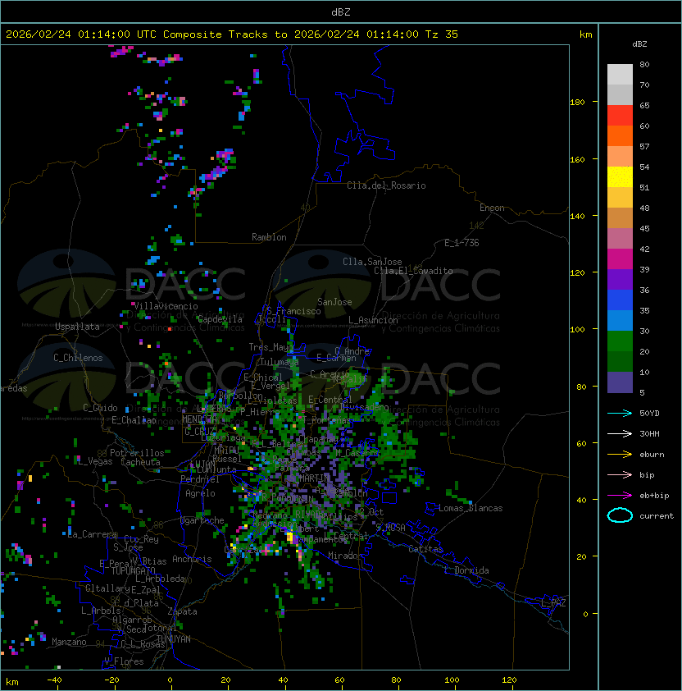This screenshot has height=691, width=682.
Task: Select the light gray 70-80 dBZ swatch
Action: 620,75
